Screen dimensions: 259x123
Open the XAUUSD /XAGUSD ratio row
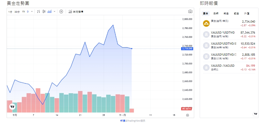[229, 68]
